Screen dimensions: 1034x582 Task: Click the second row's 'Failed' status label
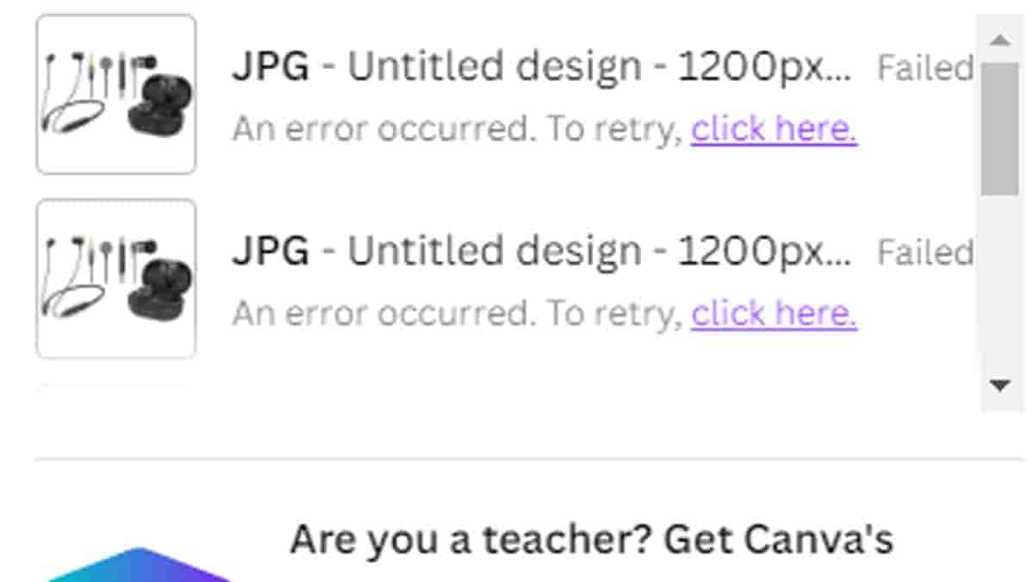(925, 252)
